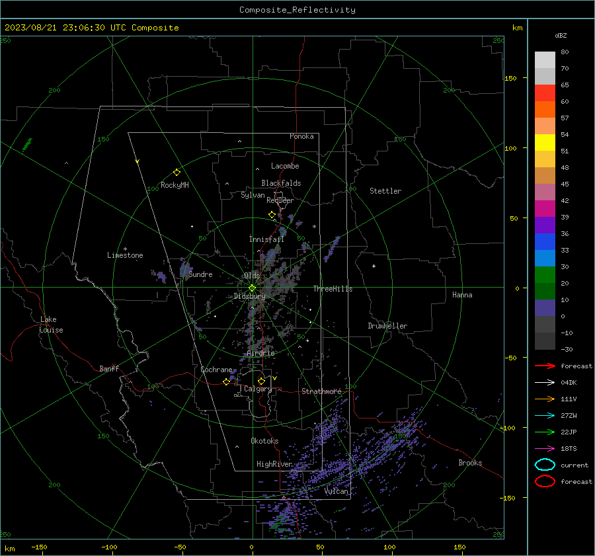Click the yellow diamond marker near RockyMH
This screenshot has width=595, height=556.
click(x=177, y=173)
